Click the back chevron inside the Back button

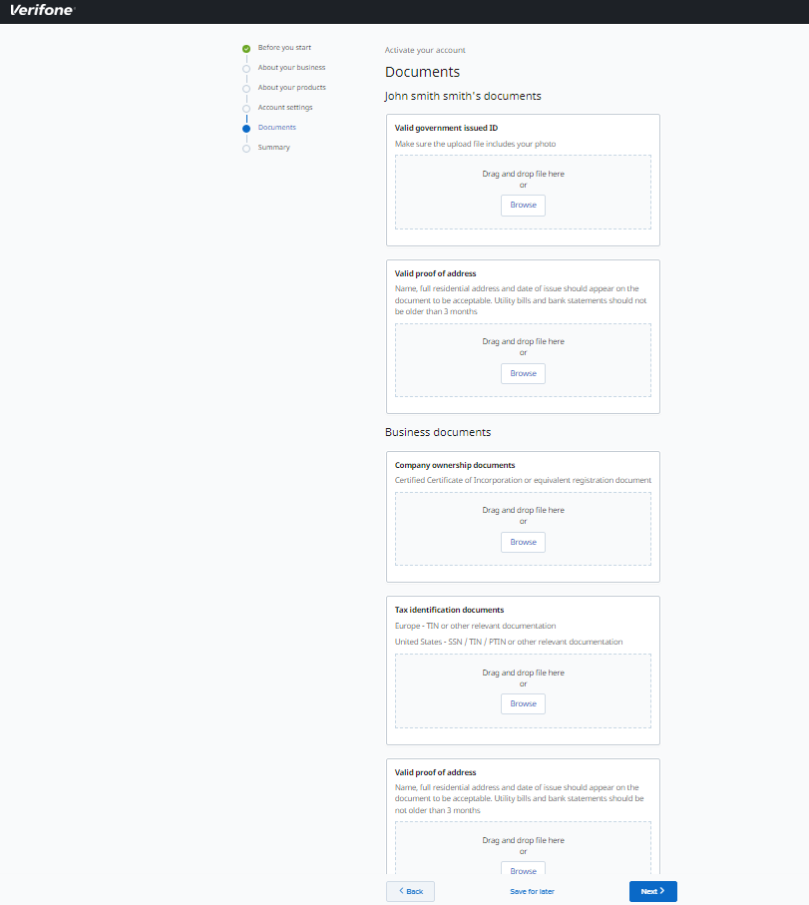coord(401,891)
